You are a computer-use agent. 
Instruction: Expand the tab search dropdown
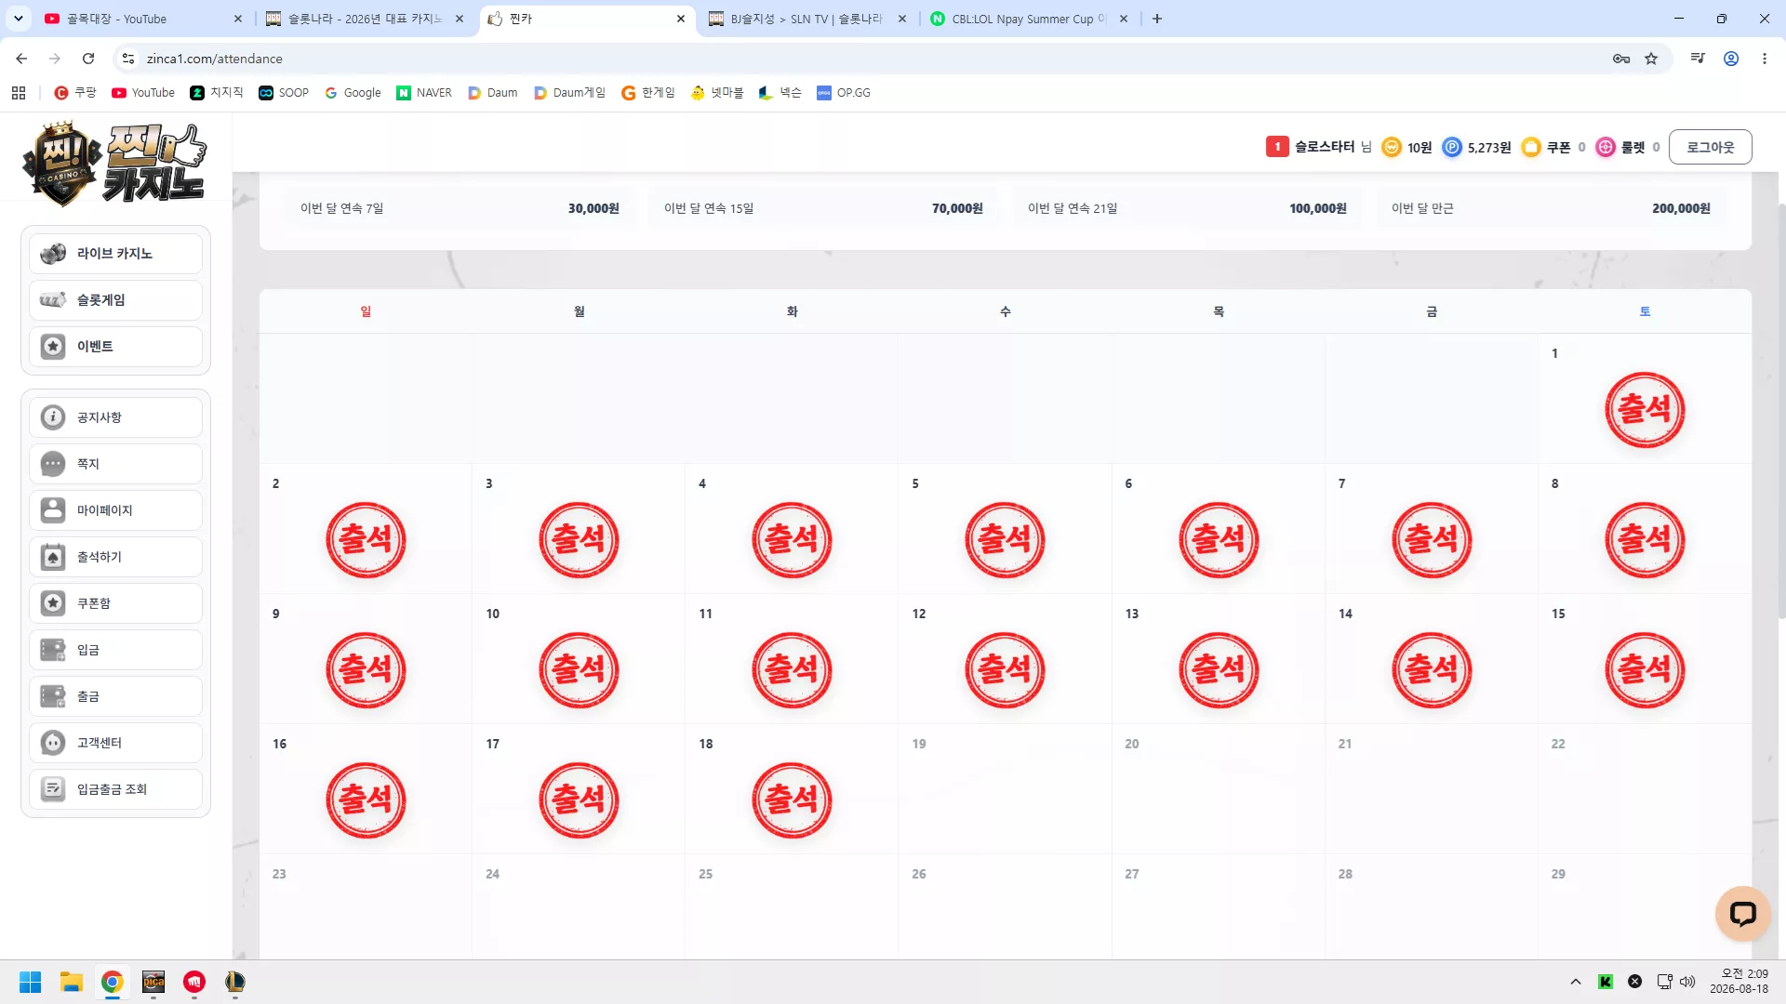[x=19, y=19]
